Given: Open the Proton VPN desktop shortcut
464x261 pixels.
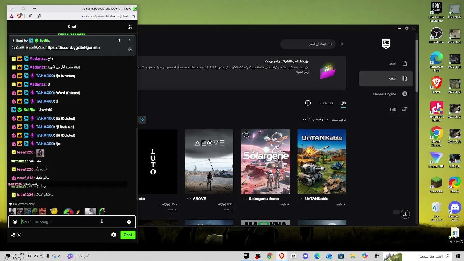Looking at the screenshot, I should pyautogui.click(x=436, y=160).
